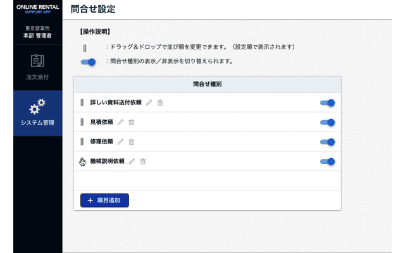This screenshot has width=405, height=253.
Task: Delete 機械説明依頼 using the trash icon
Action: tap(143, 161)
